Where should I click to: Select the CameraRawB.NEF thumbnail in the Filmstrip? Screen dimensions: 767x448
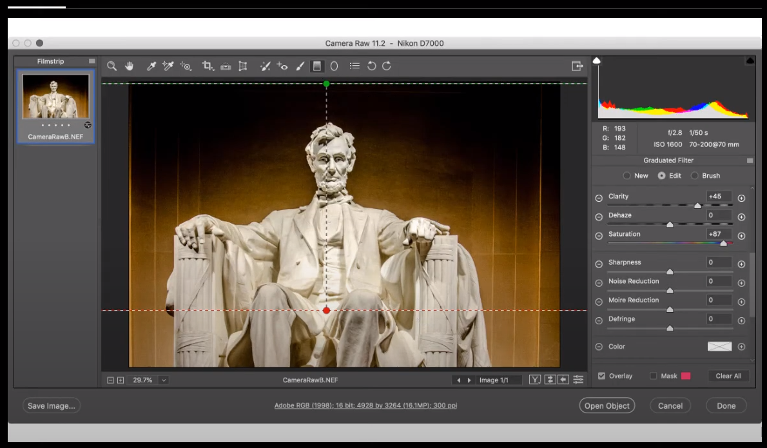coord(55,97)
